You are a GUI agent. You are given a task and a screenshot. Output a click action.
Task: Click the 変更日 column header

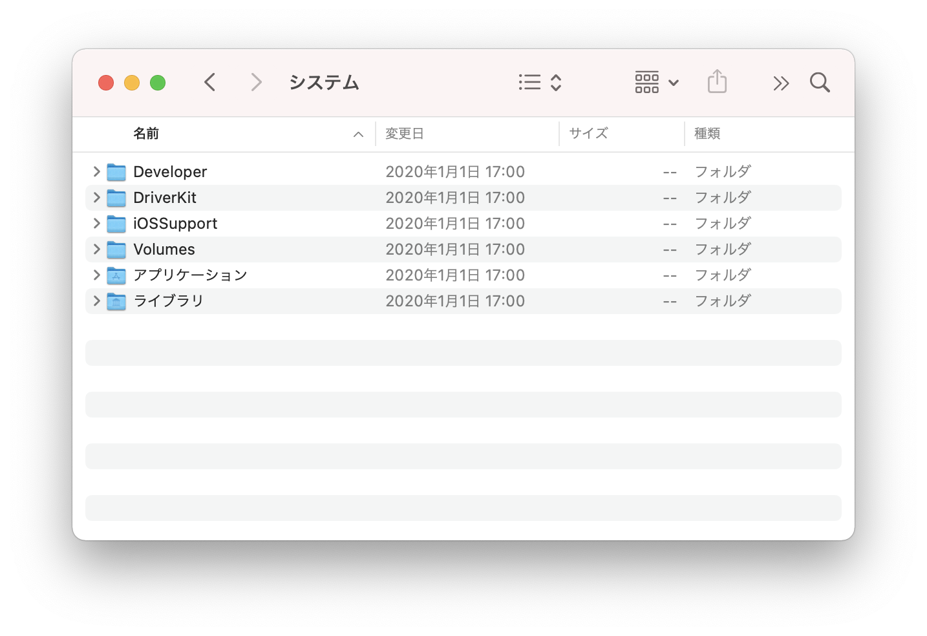click(405, 133)
